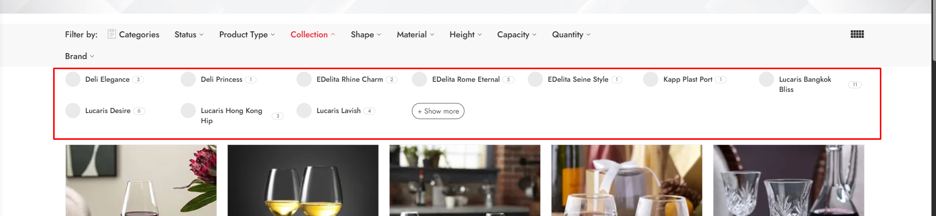Select the Lucaris Bangkok Bliss collection

coord(767,79)
